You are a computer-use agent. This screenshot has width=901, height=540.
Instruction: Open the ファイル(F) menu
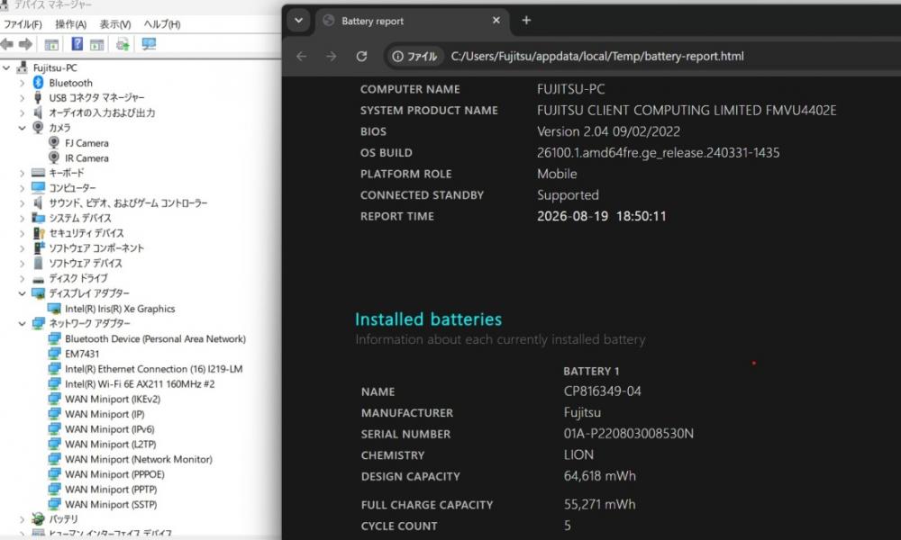pyautogui.click(x=23, y=24)
